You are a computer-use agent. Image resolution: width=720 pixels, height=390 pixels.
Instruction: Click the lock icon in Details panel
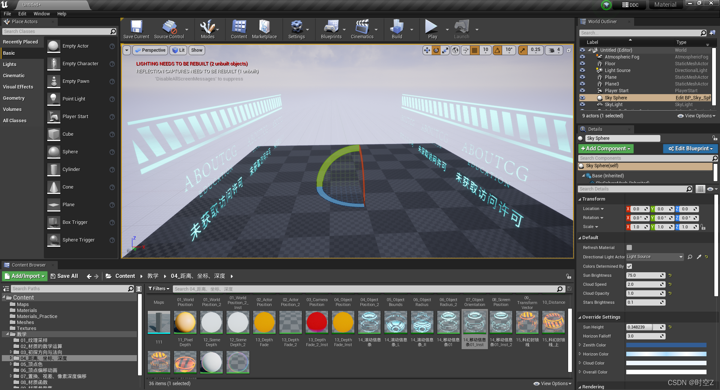click(x=715, y=138)
